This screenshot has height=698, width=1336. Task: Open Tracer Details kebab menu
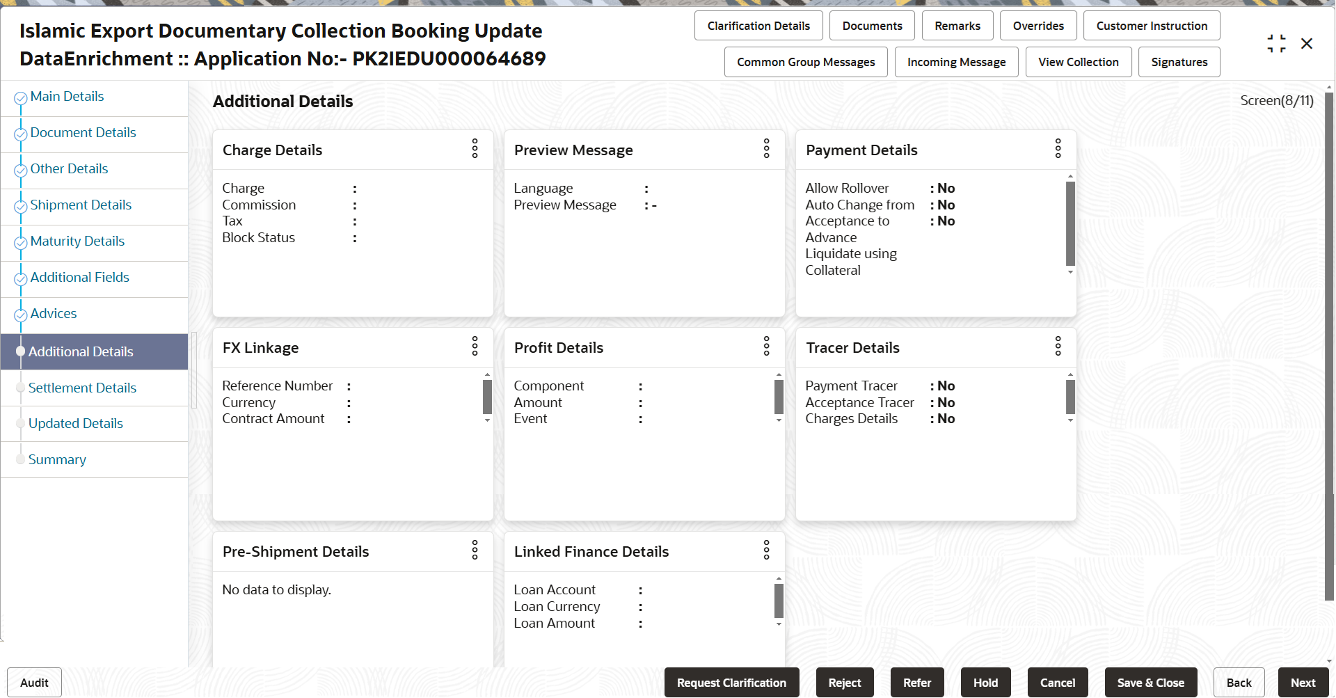click(x=1058, y=346)
